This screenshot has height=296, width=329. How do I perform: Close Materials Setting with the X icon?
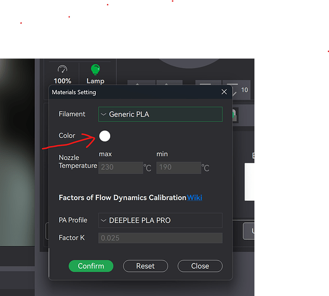pos(224,92)
